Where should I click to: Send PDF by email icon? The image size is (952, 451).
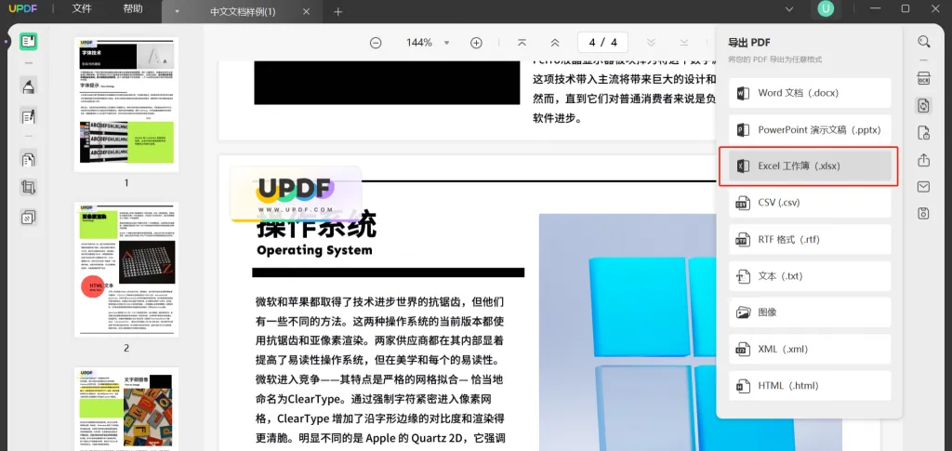[923, 186]
